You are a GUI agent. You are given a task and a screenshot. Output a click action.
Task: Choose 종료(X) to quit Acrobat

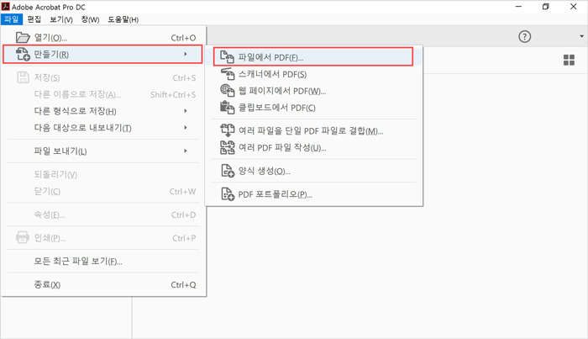103,284
